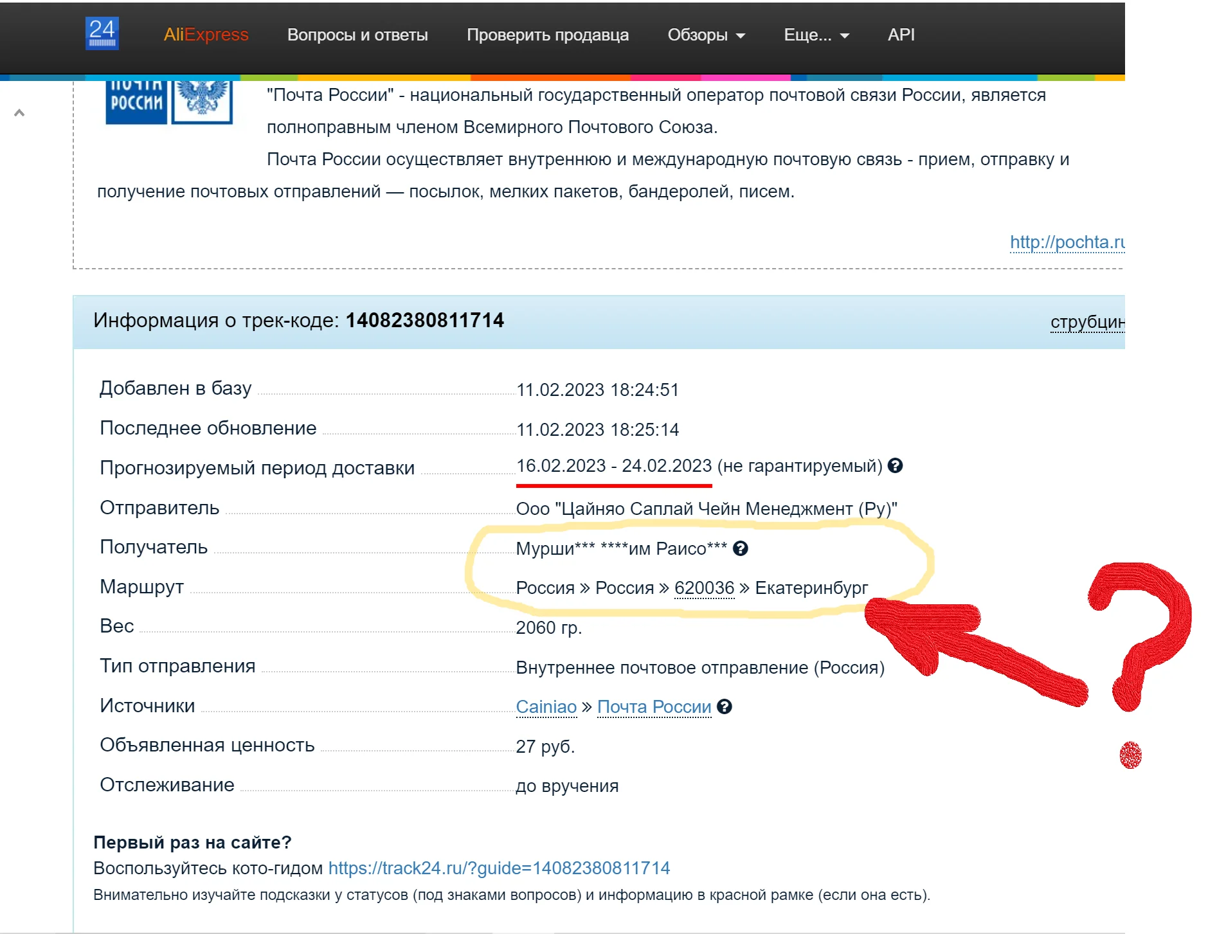Open the track24 guide URL link

[499, 868]
